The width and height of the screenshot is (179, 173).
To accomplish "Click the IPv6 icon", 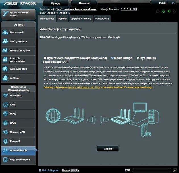I will click(x=5, y=123).
